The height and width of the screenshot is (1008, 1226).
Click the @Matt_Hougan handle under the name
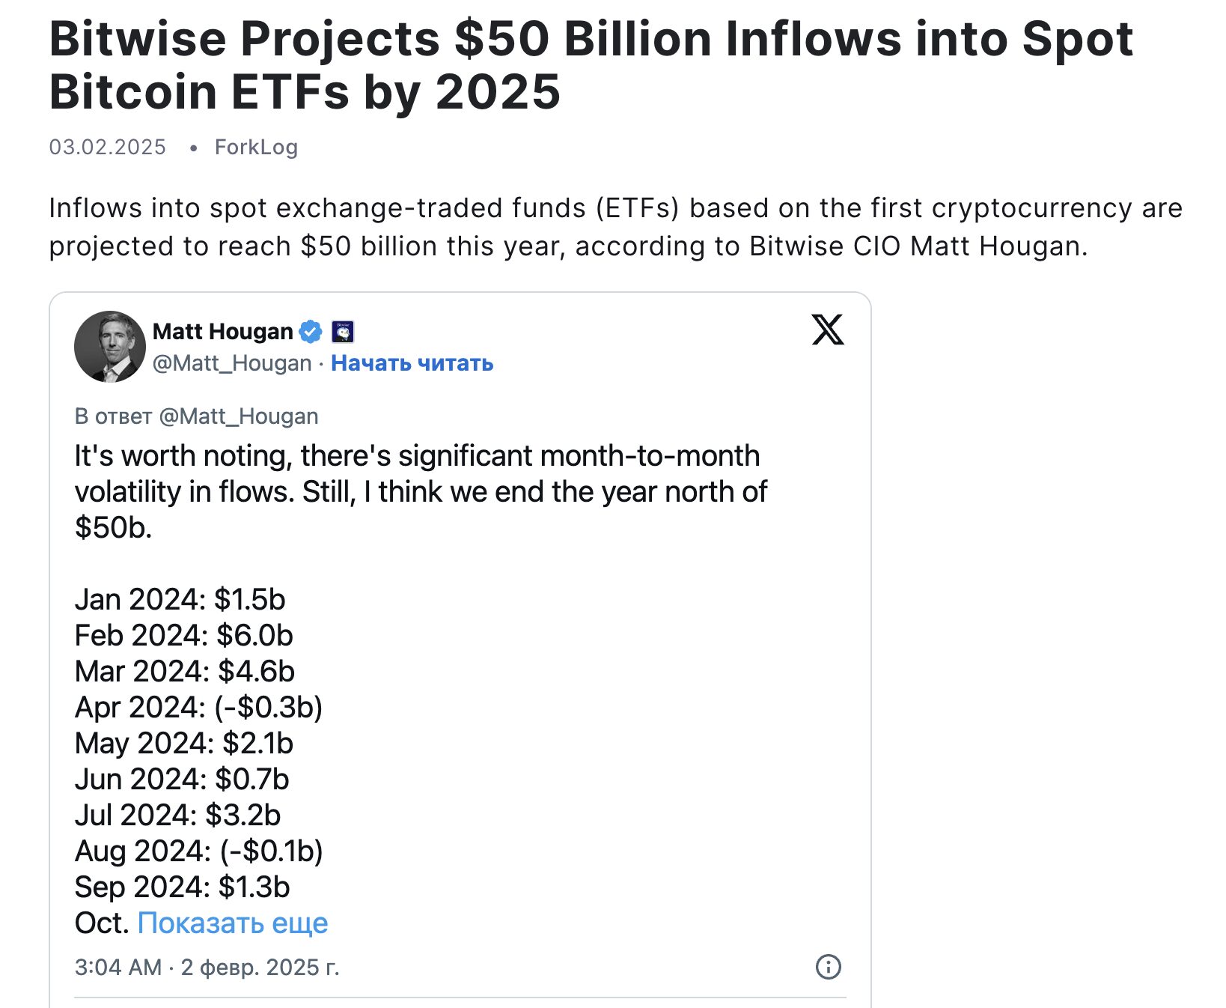pos(232,363)
